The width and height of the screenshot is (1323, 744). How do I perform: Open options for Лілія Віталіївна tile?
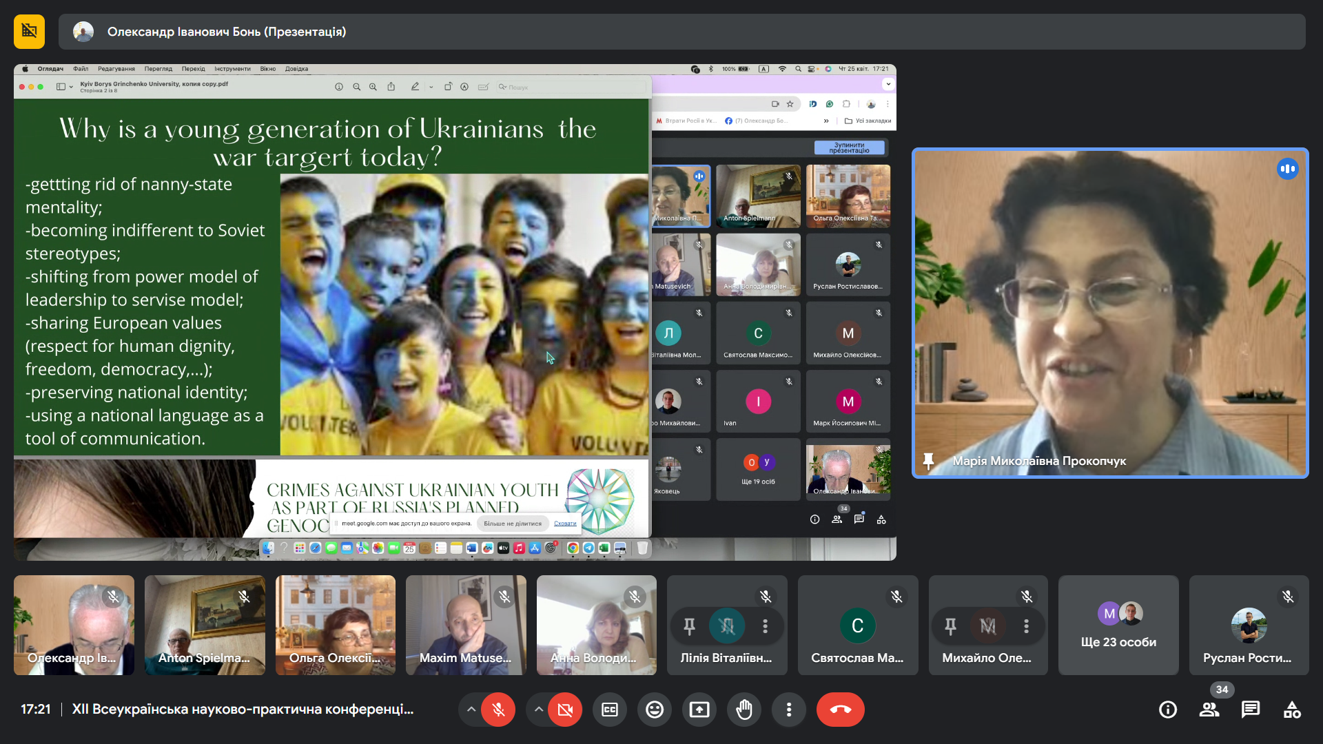pyautogui.click(x=765, y=626)
